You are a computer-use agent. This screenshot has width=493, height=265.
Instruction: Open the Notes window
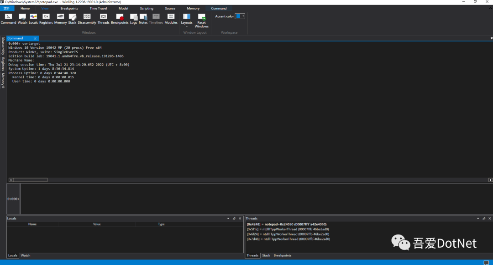tap(143, 19)
